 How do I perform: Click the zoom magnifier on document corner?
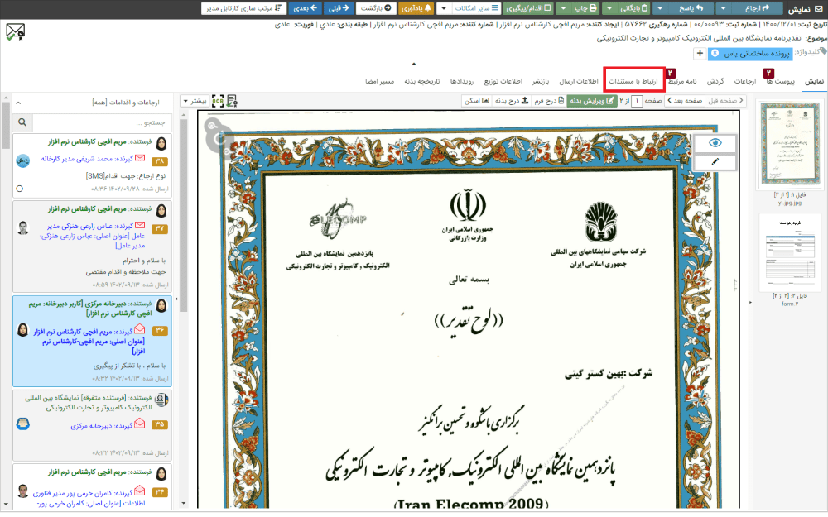(214, 127)
